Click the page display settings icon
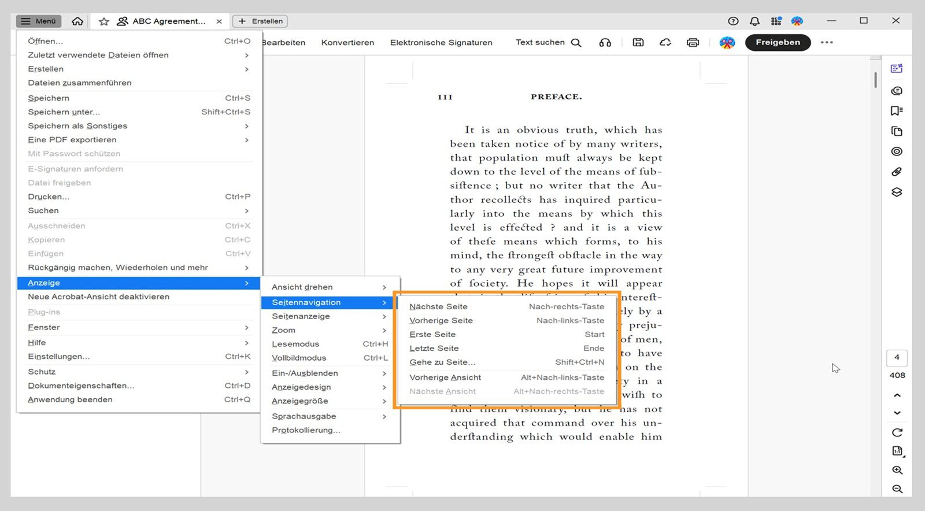This screenshot has height=511, width=925. tap(897, 451)
